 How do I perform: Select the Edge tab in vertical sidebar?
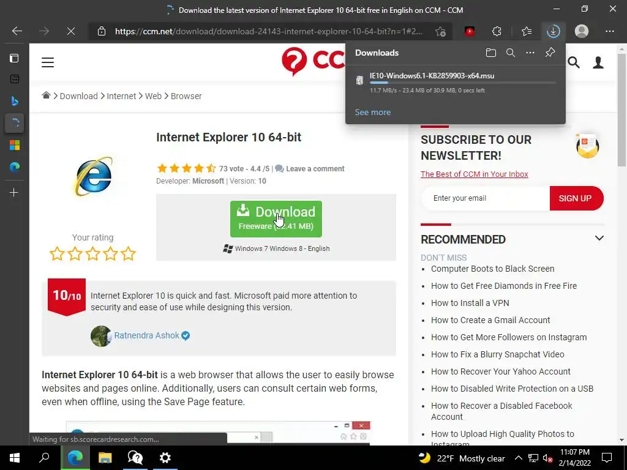[15, 166]
